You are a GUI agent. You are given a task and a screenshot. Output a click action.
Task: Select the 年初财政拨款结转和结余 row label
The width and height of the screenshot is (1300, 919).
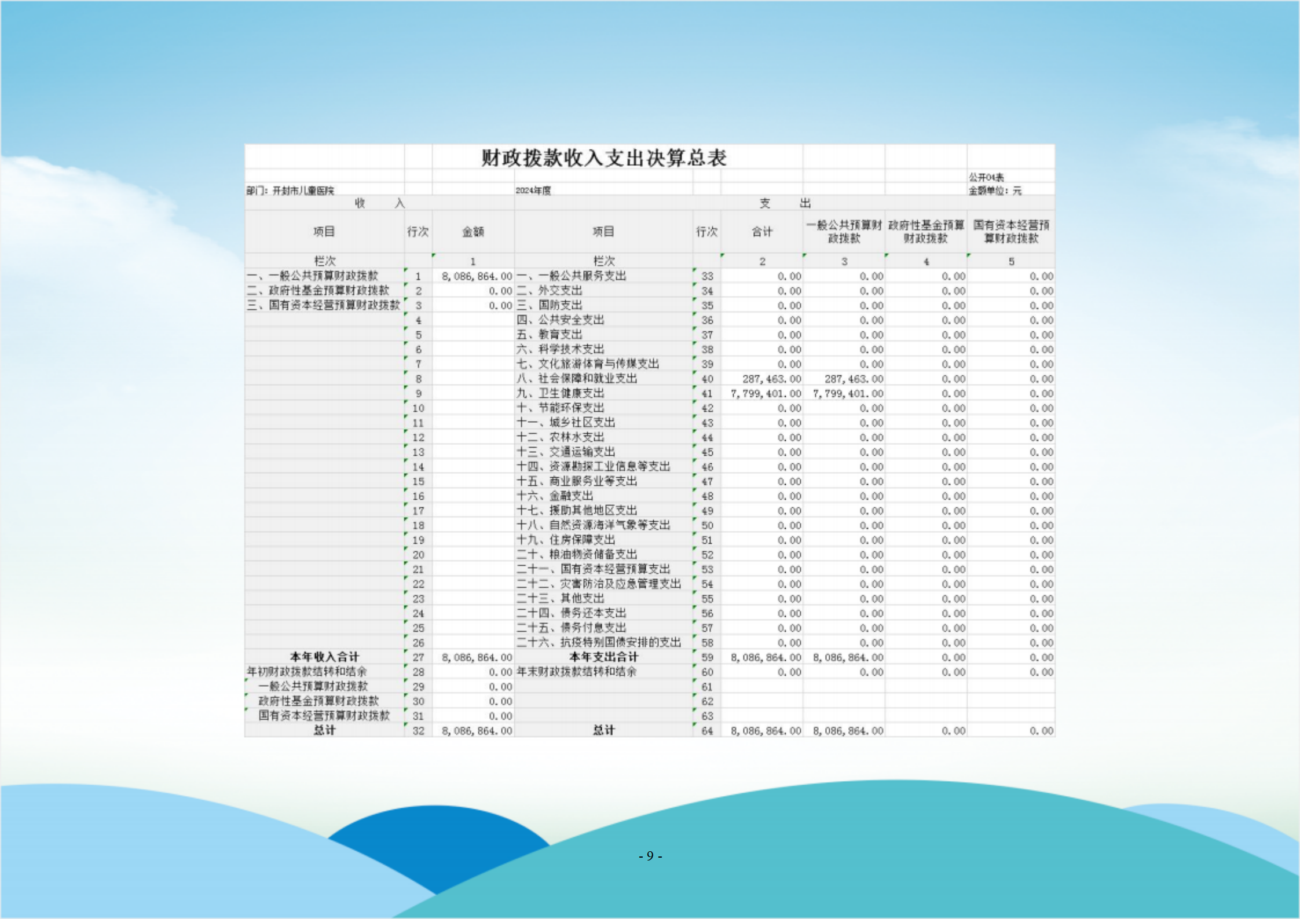click(307, 672)
